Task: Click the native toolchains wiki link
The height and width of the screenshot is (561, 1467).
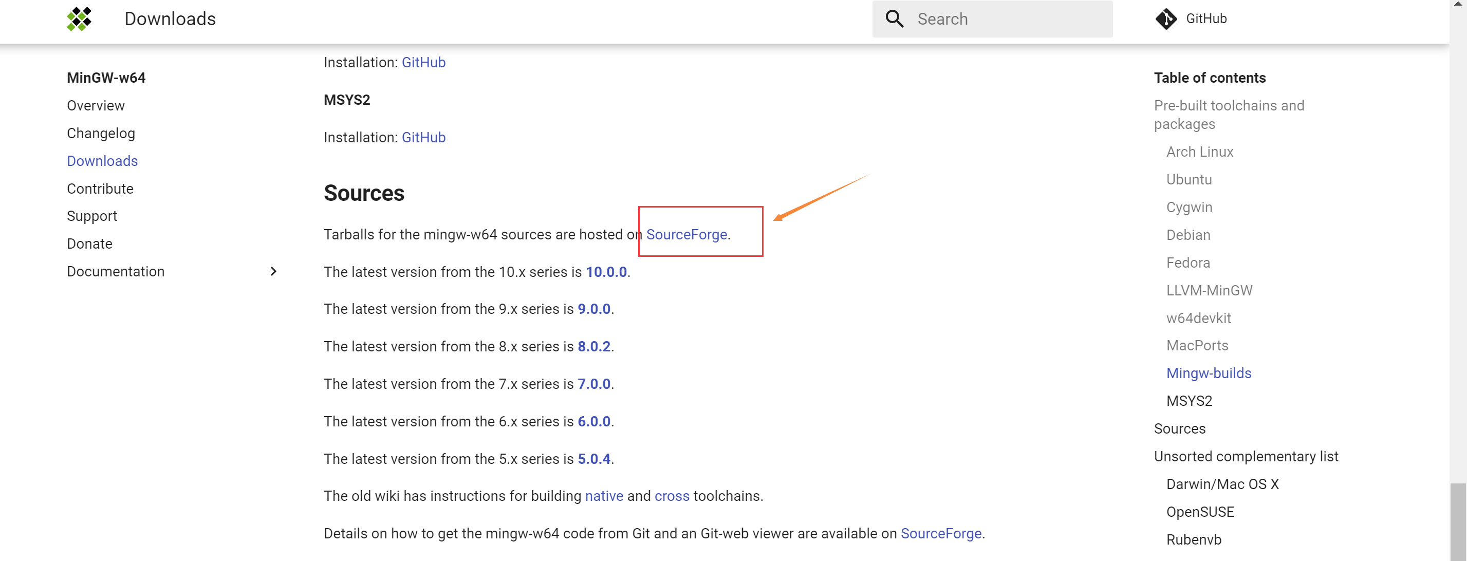Action: coord(604,496)
